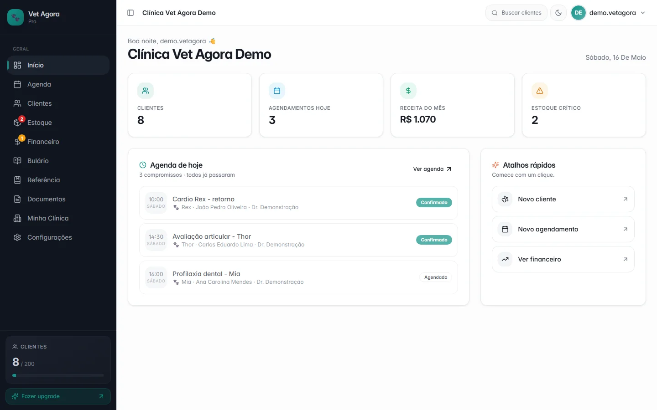Focus the Buscar clientes search field
The image size is (657, 410).
516,13
